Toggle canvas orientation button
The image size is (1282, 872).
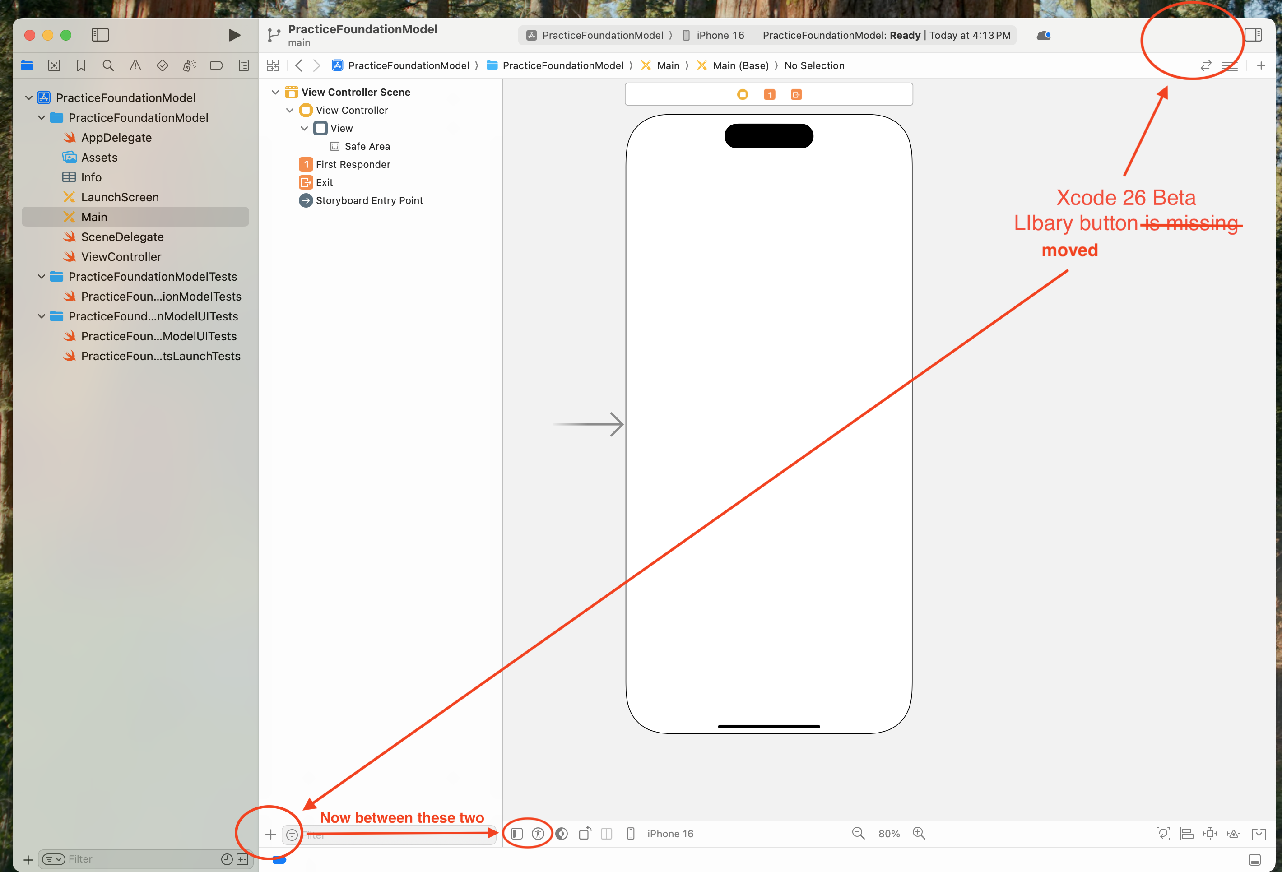click(x=585, y=833)
